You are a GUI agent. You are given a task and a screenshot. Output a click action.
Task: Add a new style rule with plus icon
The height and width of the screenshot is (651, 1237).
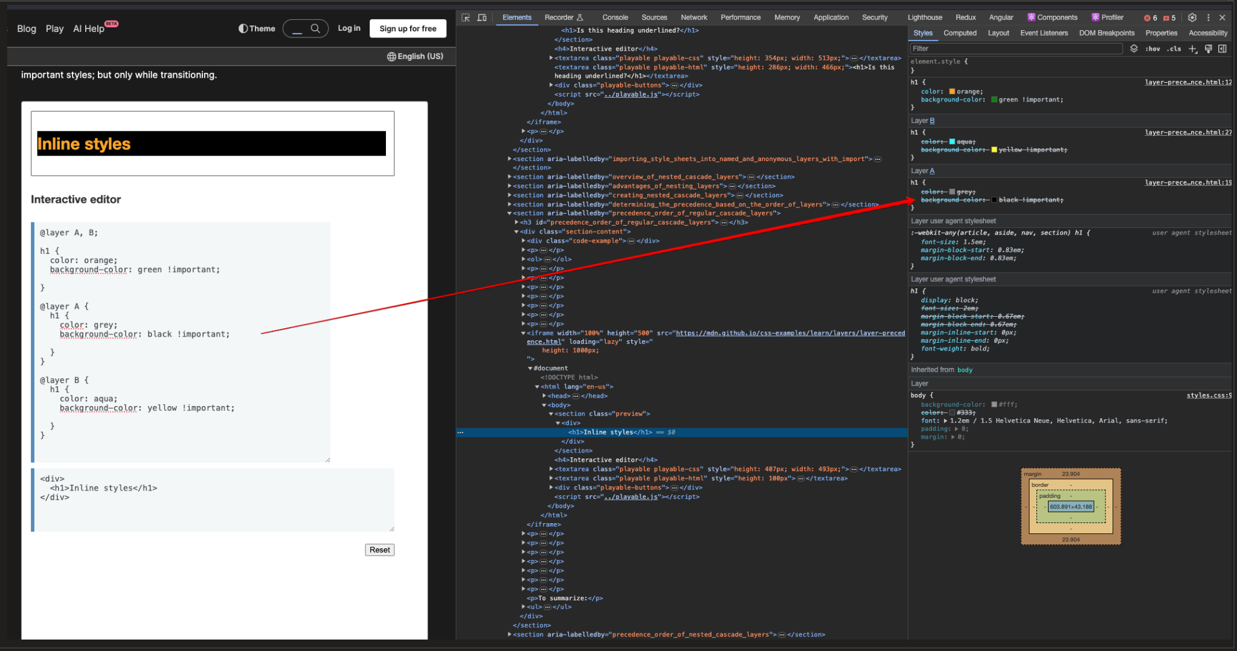(1193, 49)
